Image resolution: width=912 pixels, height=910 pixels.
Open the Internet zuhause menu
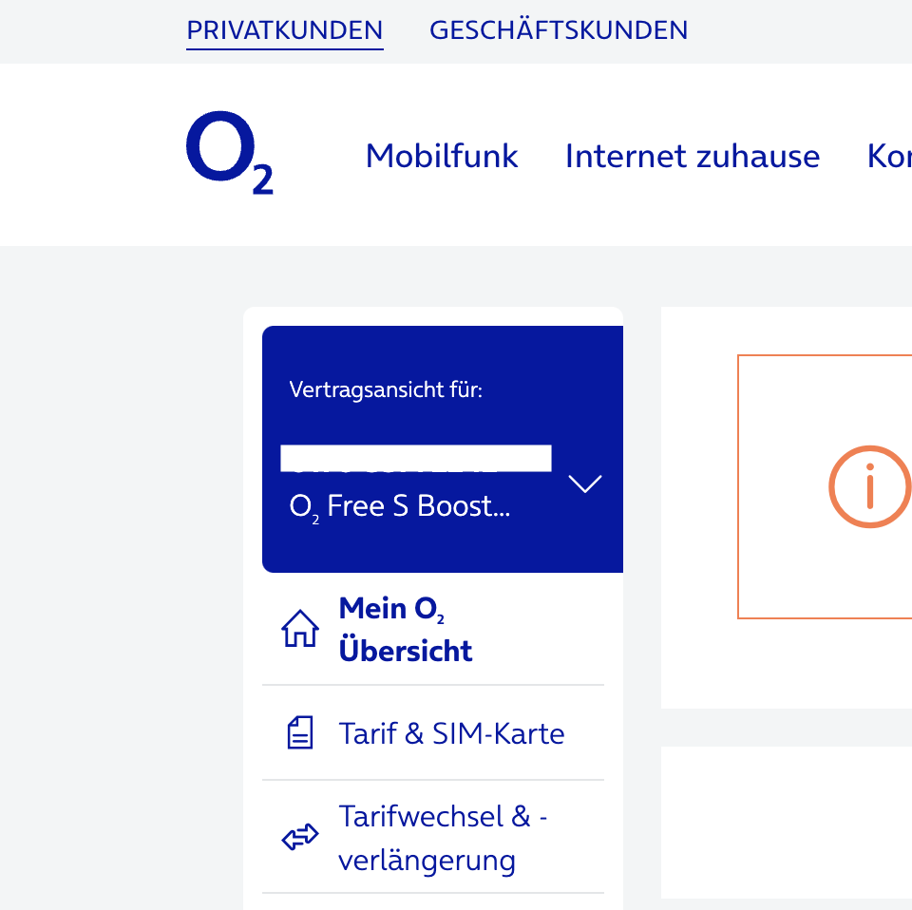click(693, 156)
